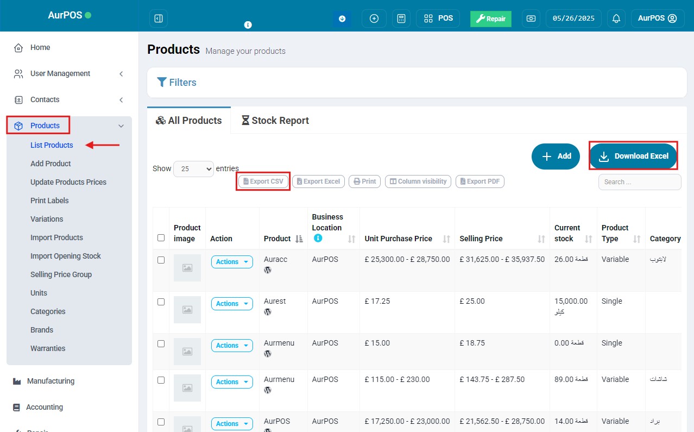Collapse the Products sidebar menu

pos(69,126)
